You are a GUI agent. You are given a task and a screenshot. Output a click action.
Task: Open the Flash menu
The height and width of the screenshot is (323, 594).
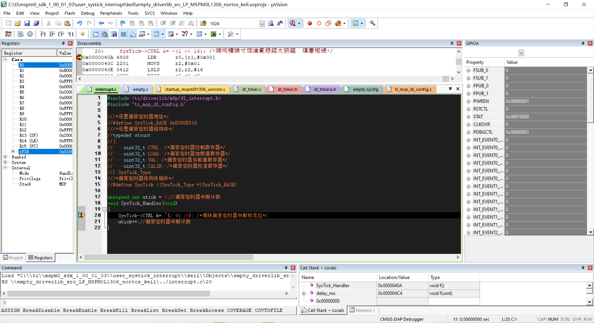tap(70, 13)
